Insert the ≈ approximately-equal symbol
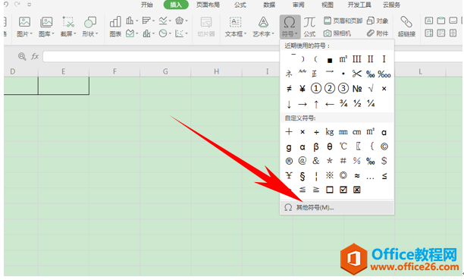464x280 pixels. tap(357, 176)
